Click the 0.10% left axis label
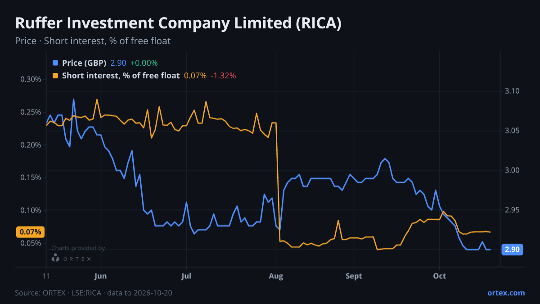This screenshot has height=304, width=540. click(x=31, y=210)
